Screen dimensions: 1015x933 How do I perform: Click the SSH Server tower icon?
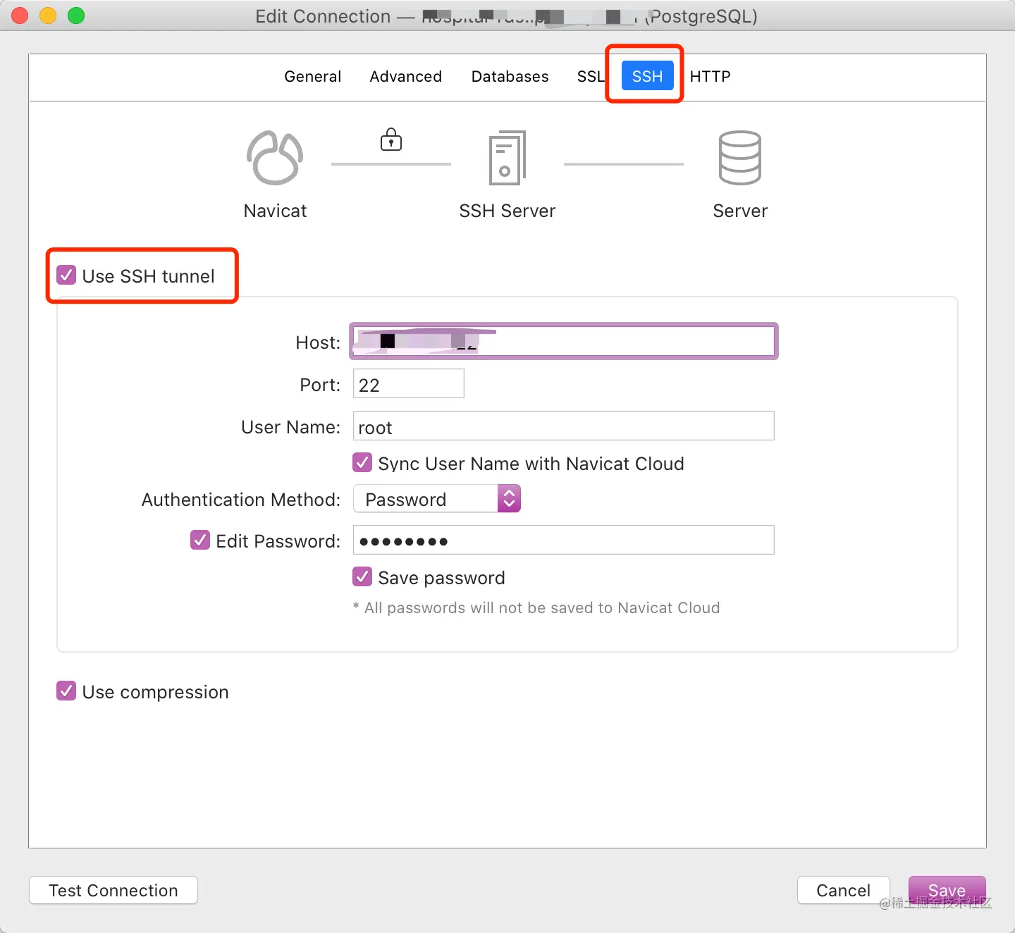pos(508,158)
